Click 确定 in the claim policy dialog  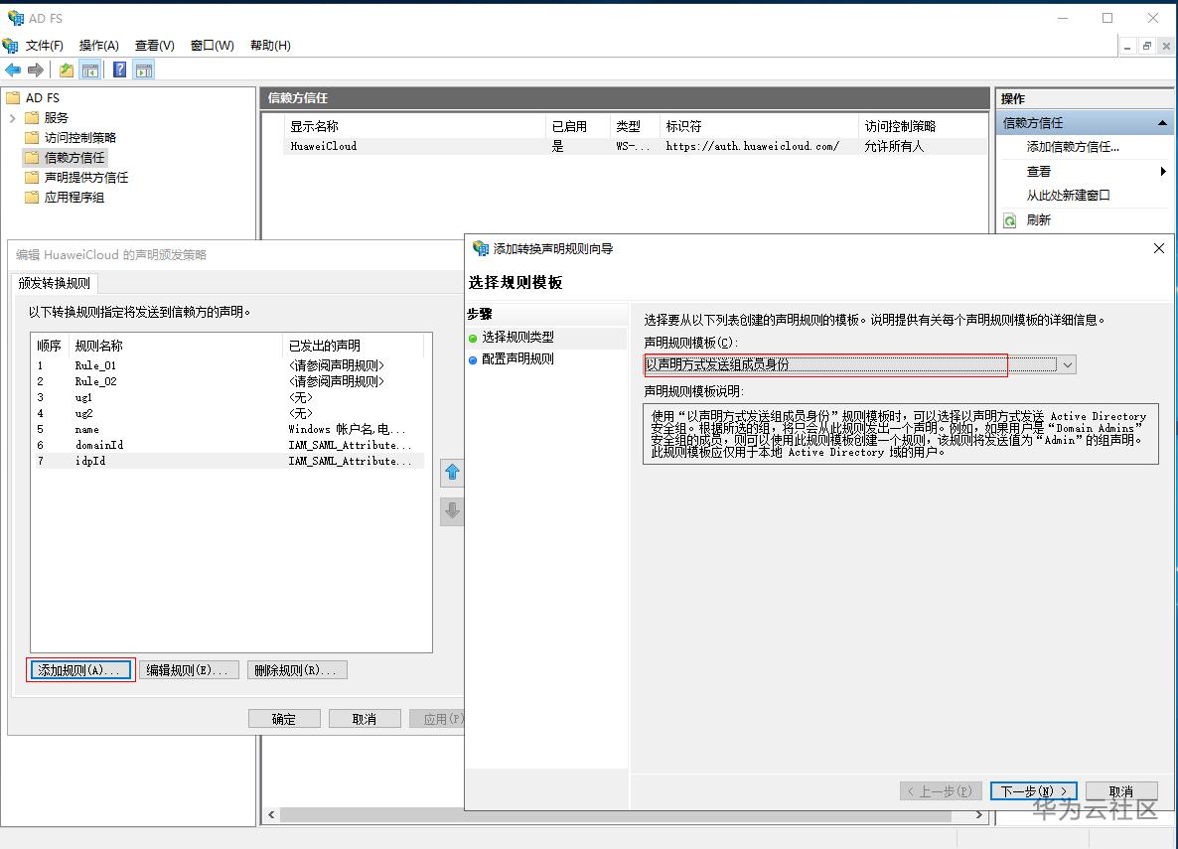pyautogui.click(x=284, y=719)
